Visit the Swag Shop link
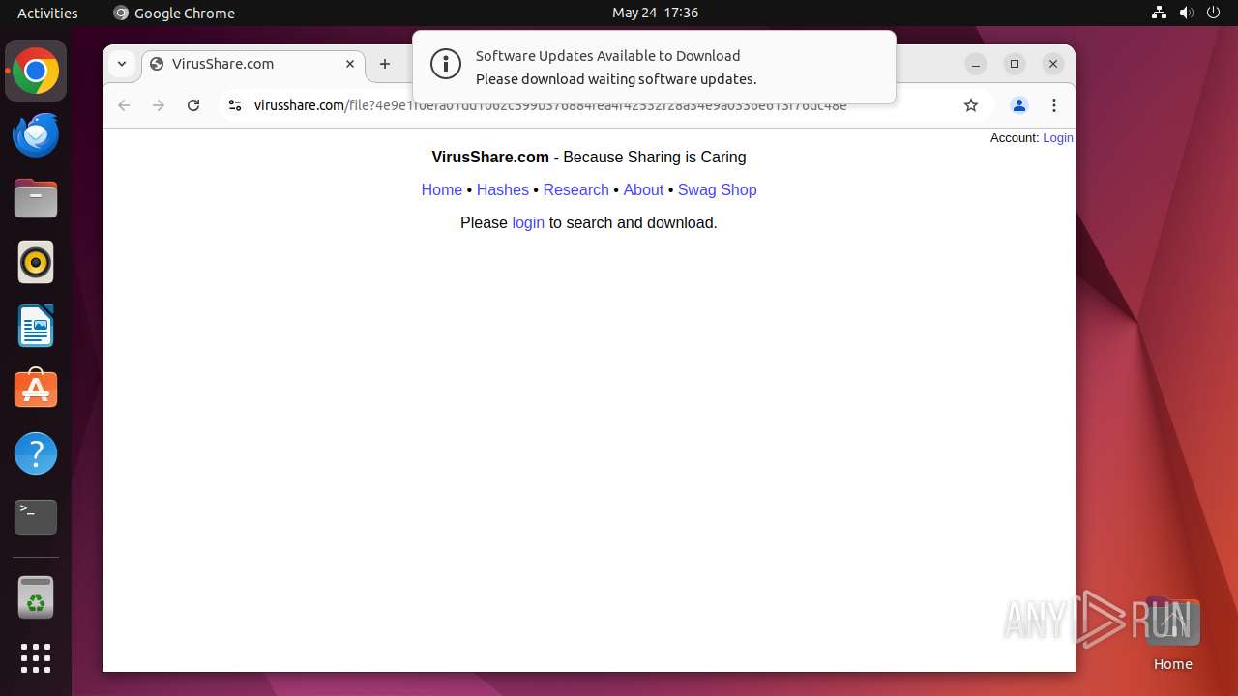The image size is (1238, 696). [x=717, y=189]
